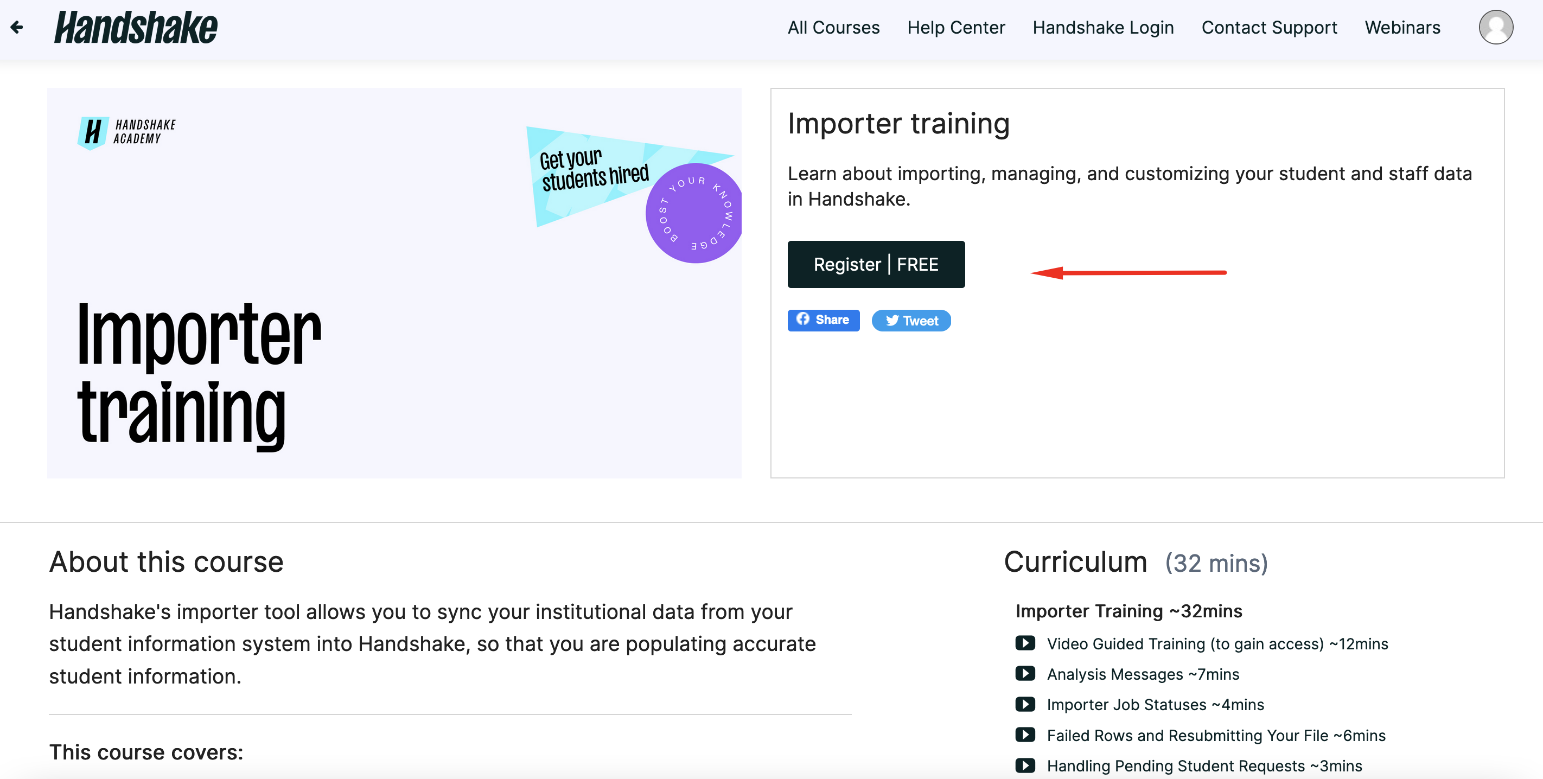The image size is (1543, 779).
Task: Click the About this course heading
Action: click(x=166, y=561)
